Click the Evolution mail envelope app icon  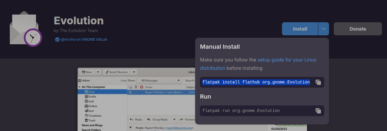click(x=26, y=29)
